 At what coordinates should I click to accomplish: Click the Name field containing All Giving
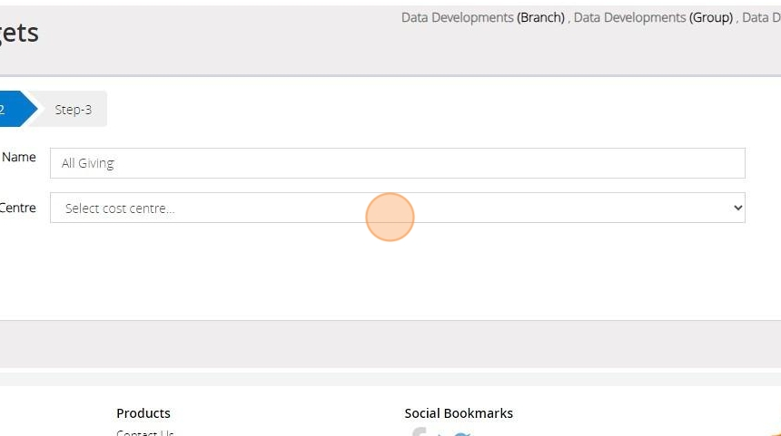pyautogui.click(x=397, y=163)
